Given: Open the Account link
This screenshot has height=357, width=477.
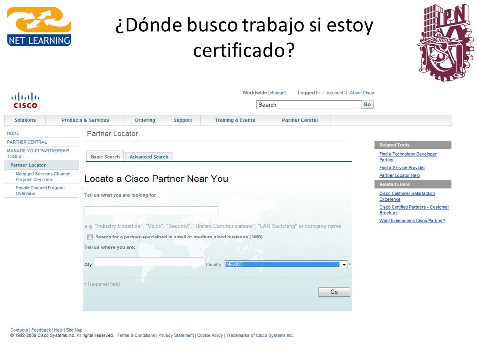Looking at the screenshot, I should click(335, 93).
